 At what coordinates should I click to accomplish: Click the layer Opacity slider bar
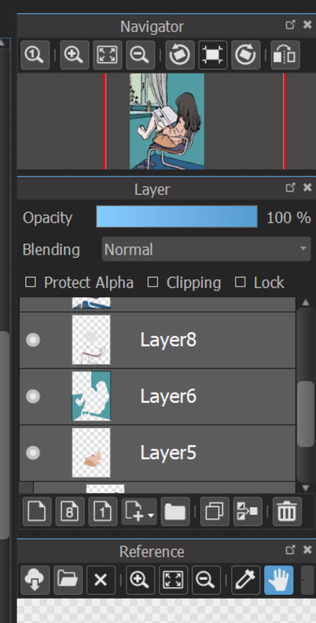177,217
